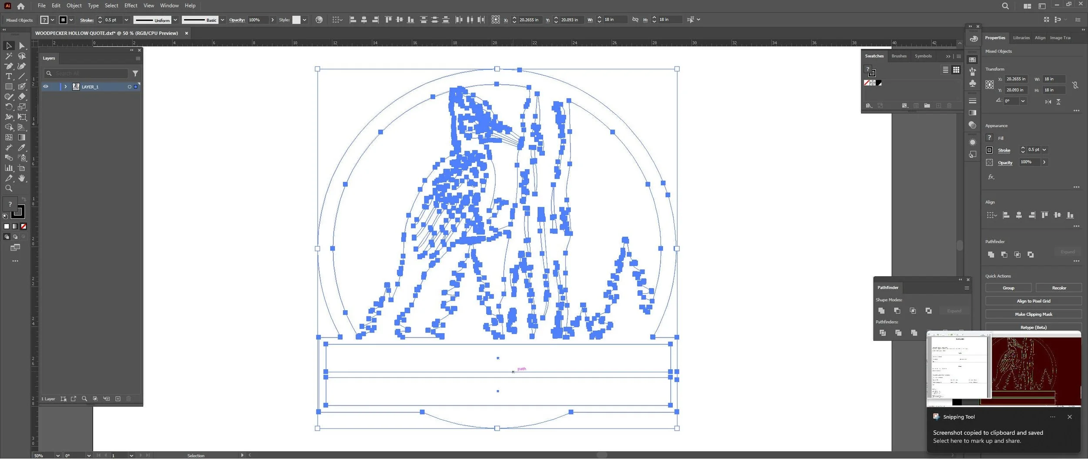The width and height of the screenshot is (1088, 459).
Task: Click Make Clipping Mask button
Action: click(x=1033, y=314)
